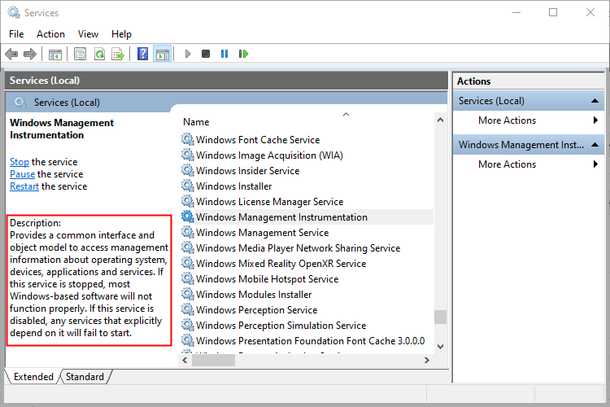Click the Pause the service link
Viewport: 610px width, 407px height.
pyautogui.click(x=22, y=174)
